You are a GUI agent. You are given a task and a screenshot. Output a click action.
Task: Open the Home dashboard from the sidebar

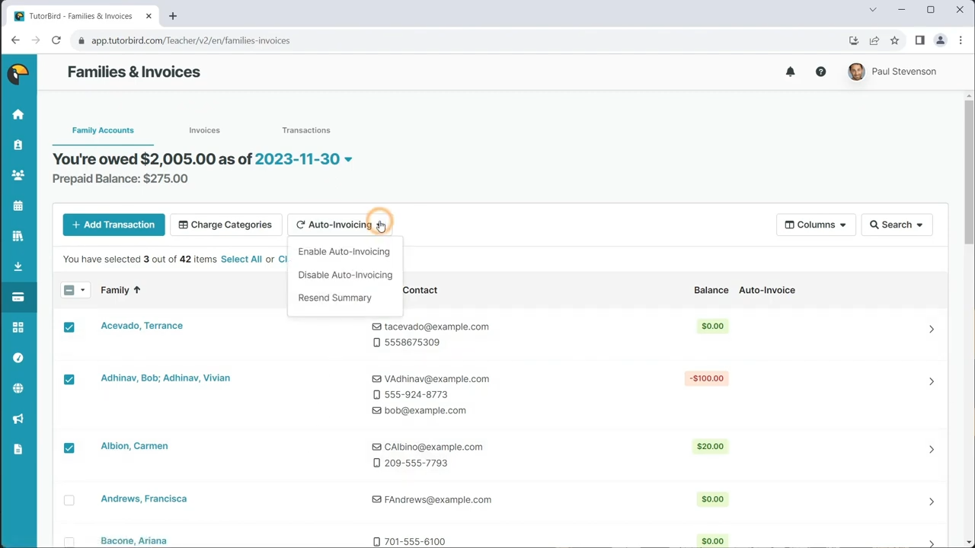[x=18, y=114]
